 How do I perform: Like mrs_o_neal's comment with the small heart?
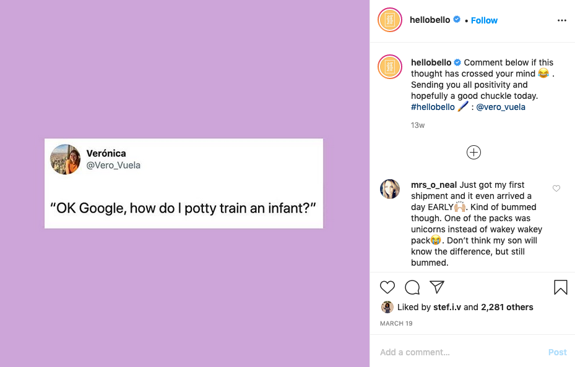[556, 188]
